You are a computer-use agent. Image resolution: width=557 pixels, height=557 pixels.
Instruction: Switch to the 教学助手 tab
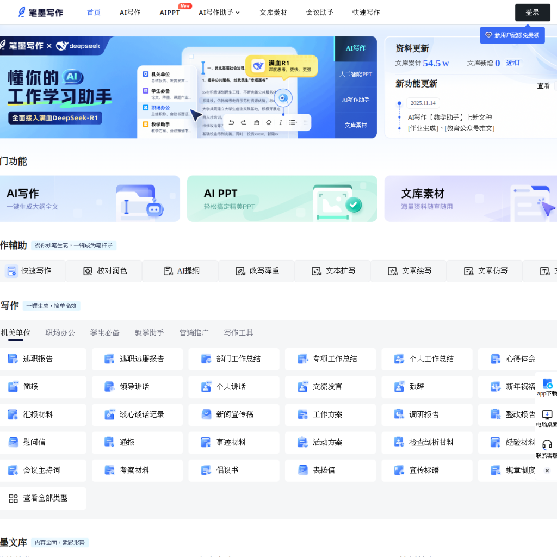click(x=149, y=333)
